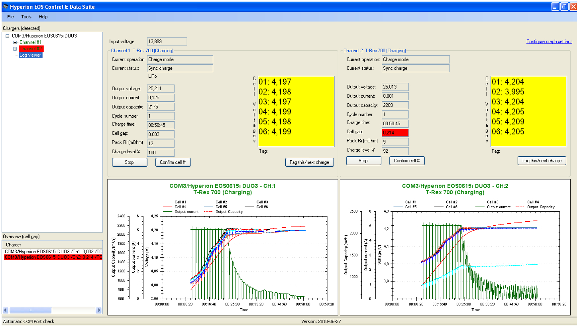Click Channel 2 Pack Ri field 9
Viewport: 577px width, 327px height.
[395, 142]
